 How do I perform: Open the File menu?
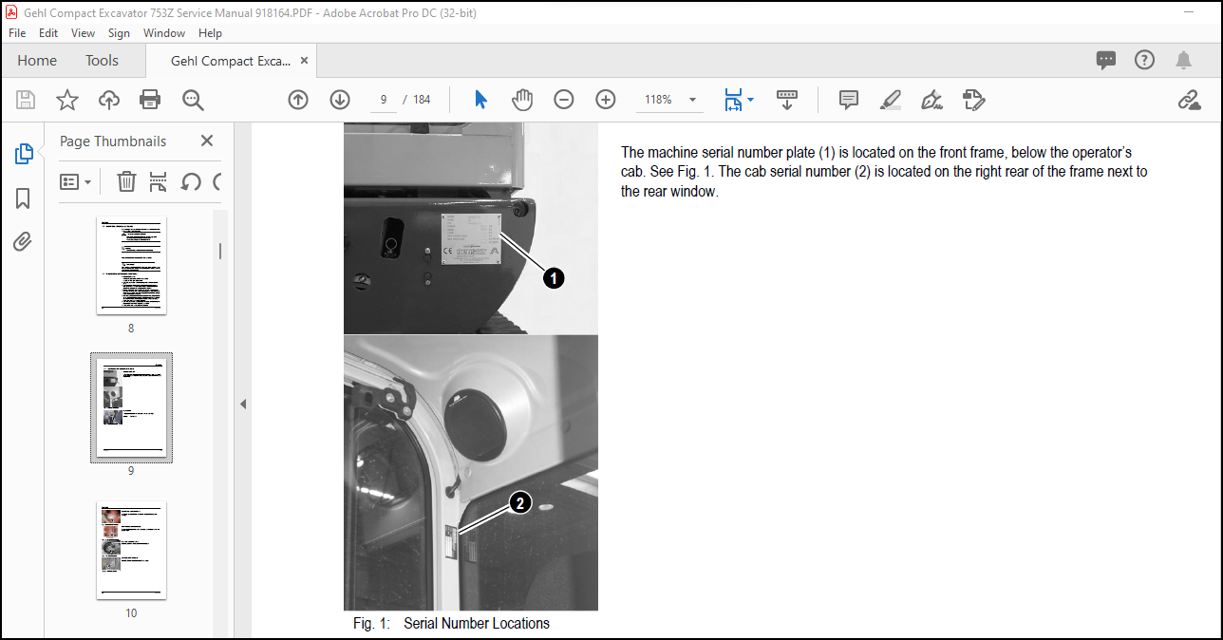[x=17, y=33]
